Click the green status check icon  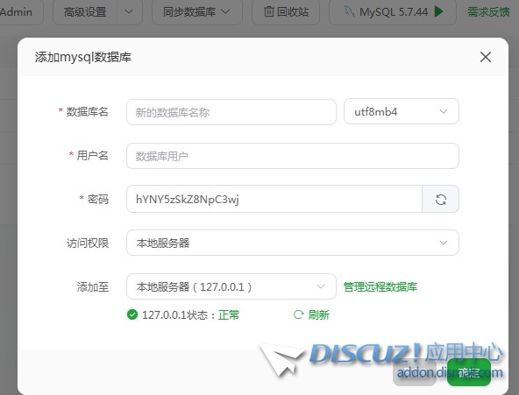pyautogui.click(x=132, y=314)
